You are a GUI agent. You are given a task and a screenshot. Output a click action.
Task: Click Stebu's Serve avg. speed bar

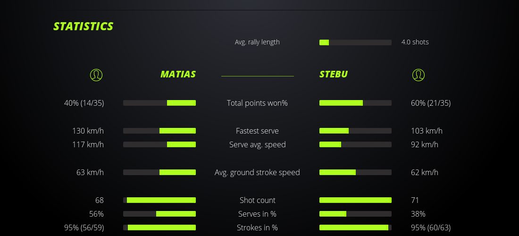coord(355,144)
